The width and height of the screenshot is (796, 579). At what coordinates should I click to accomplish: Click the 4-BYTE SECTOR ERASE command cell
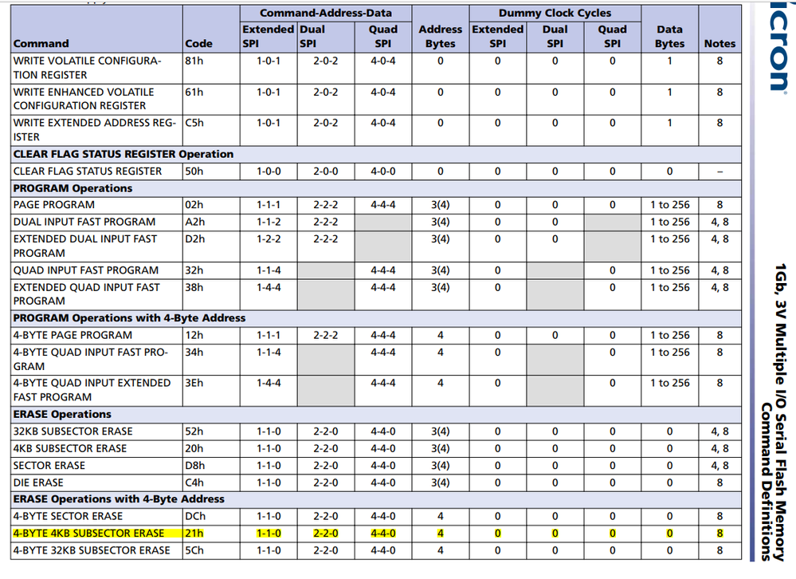[x=96, y=517]
